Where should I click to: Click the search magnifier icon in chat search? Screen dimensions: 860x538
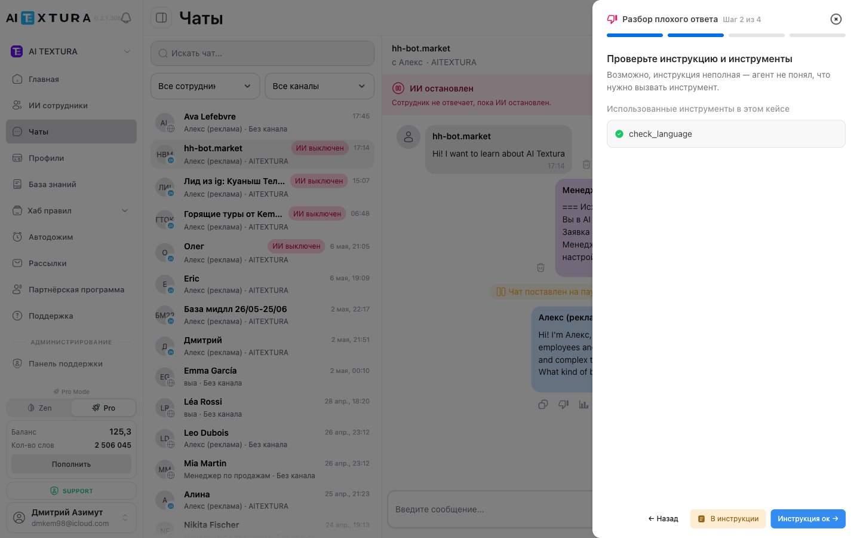coord(163,53)
